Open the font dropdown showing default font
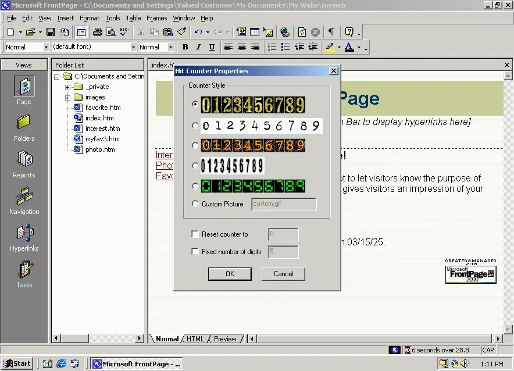The height and width of the screenshot is (371, 514). 133,47
